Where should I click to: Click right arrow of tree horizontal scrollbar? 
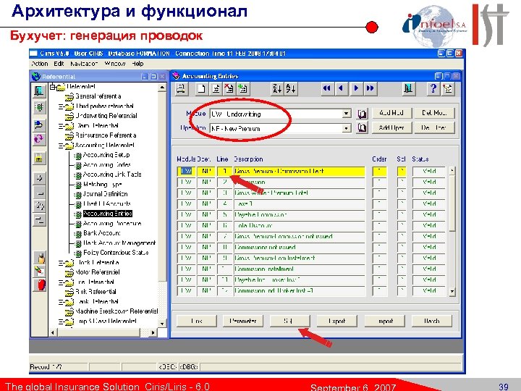click(x=152, y=332)
